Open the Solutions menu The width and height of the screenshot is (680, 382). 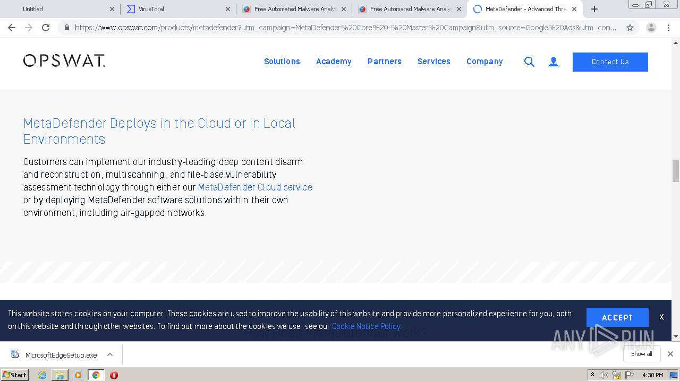tap(282, 62)
